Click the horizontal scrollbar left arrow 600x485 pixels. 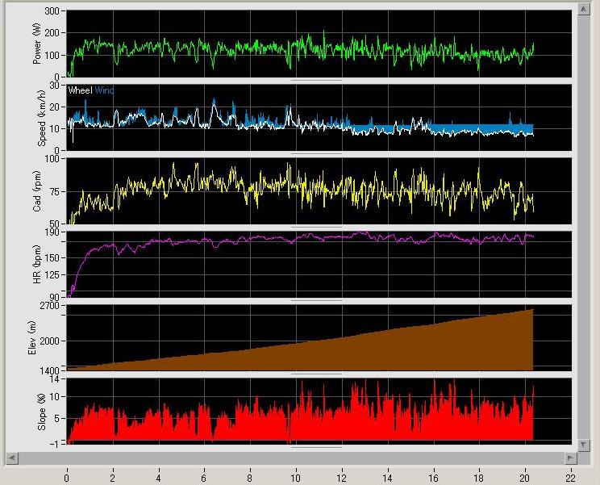tap(11, 458)
